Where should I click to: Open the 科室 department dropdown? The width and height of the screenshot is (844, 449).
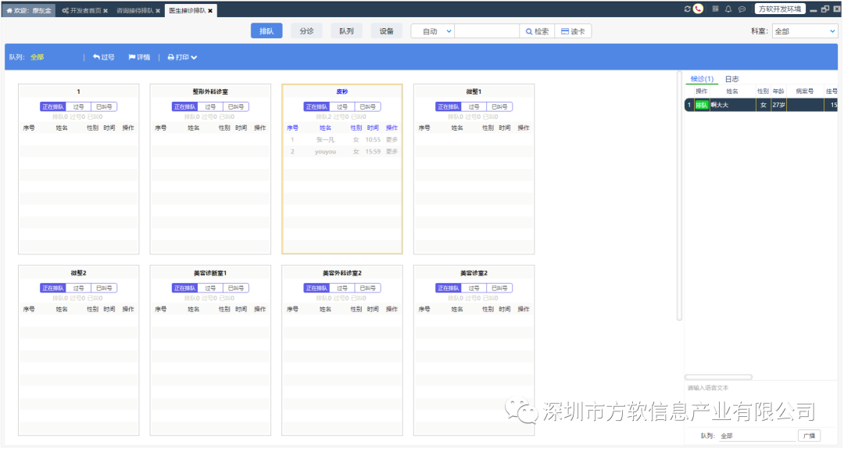804,31
